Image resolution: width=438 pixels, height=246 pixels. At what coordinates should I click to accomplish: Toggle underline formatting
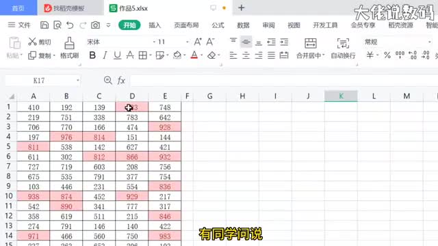click(117, 55)
